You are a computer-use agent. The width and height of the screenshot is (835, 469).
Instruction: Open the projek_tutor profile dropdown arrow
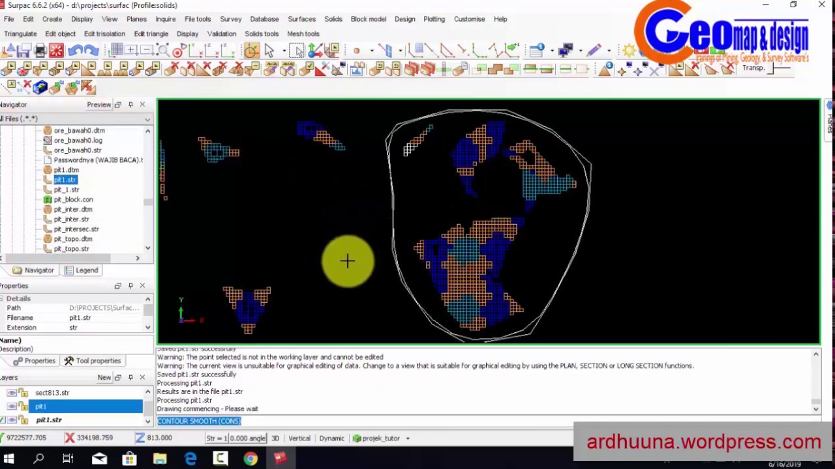coord(408,438)
